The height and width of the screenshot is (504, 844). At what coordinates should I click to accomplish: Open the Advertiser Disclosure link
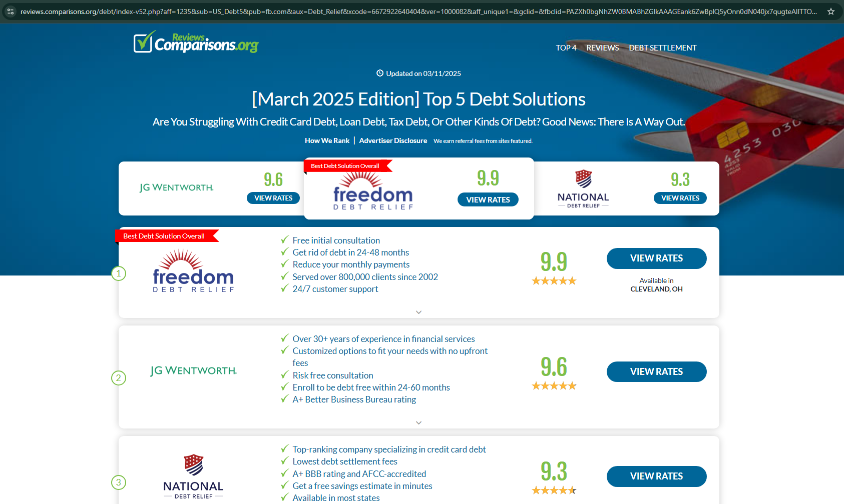point(393,140)
